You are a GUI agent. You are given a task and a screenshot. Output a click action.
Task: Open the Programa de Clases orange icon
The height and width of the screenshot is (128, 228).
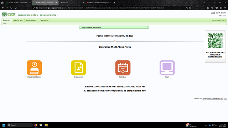[x=34, y=68]
